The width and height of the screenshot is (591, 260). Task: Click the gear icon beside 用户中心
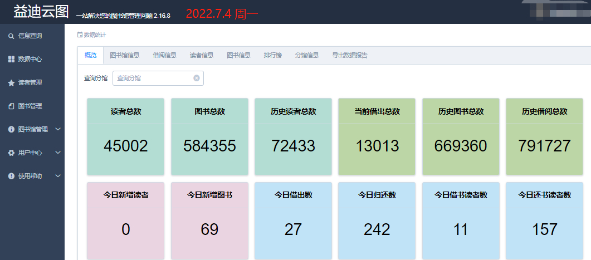click(x=11, y=153)
